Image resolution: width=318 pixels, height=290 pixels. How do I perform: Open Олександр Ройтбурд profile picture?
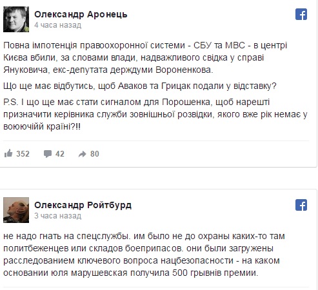pyautogui.click(x=16, y=210)
